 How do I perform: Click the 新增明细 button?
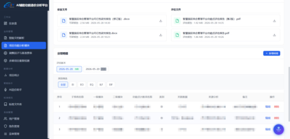[x=272, y=53]
